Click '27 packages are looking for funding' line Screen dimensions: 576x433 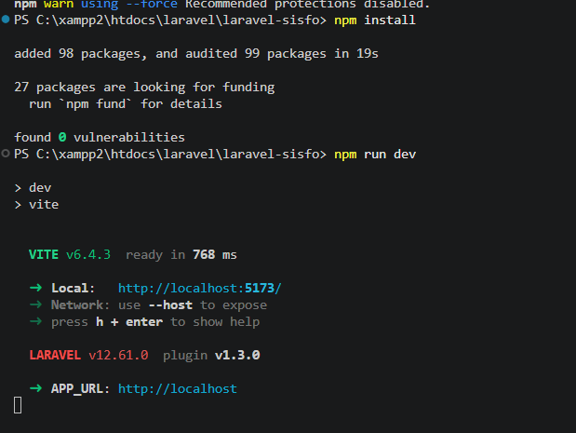coord(144,88)
